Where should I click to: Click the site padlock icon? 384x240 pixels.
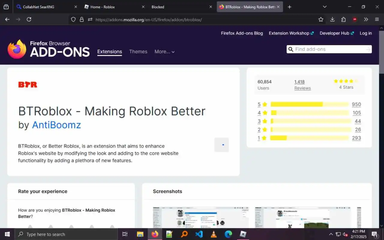pos(82,19)
